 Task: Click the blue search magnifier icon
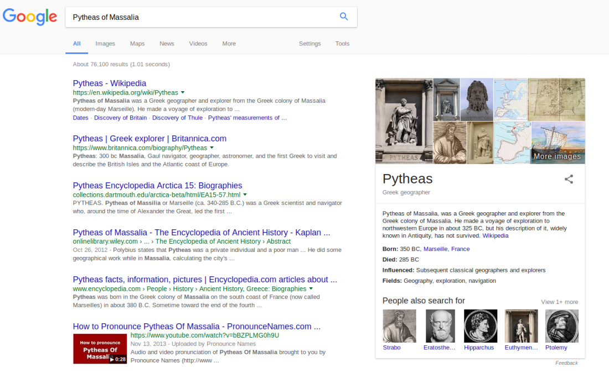click(x=344, y=17)
